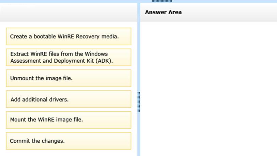The height and width of the screenshot is (156, 277).
Task: Grab the dotted grip on the vertical splitter
Action: [x=138, y=102]
